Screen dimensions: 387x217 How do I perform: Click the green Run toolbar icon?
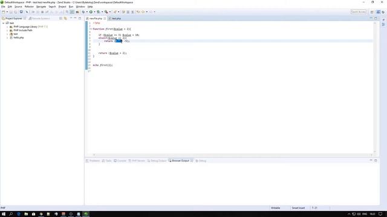[91, 12]
